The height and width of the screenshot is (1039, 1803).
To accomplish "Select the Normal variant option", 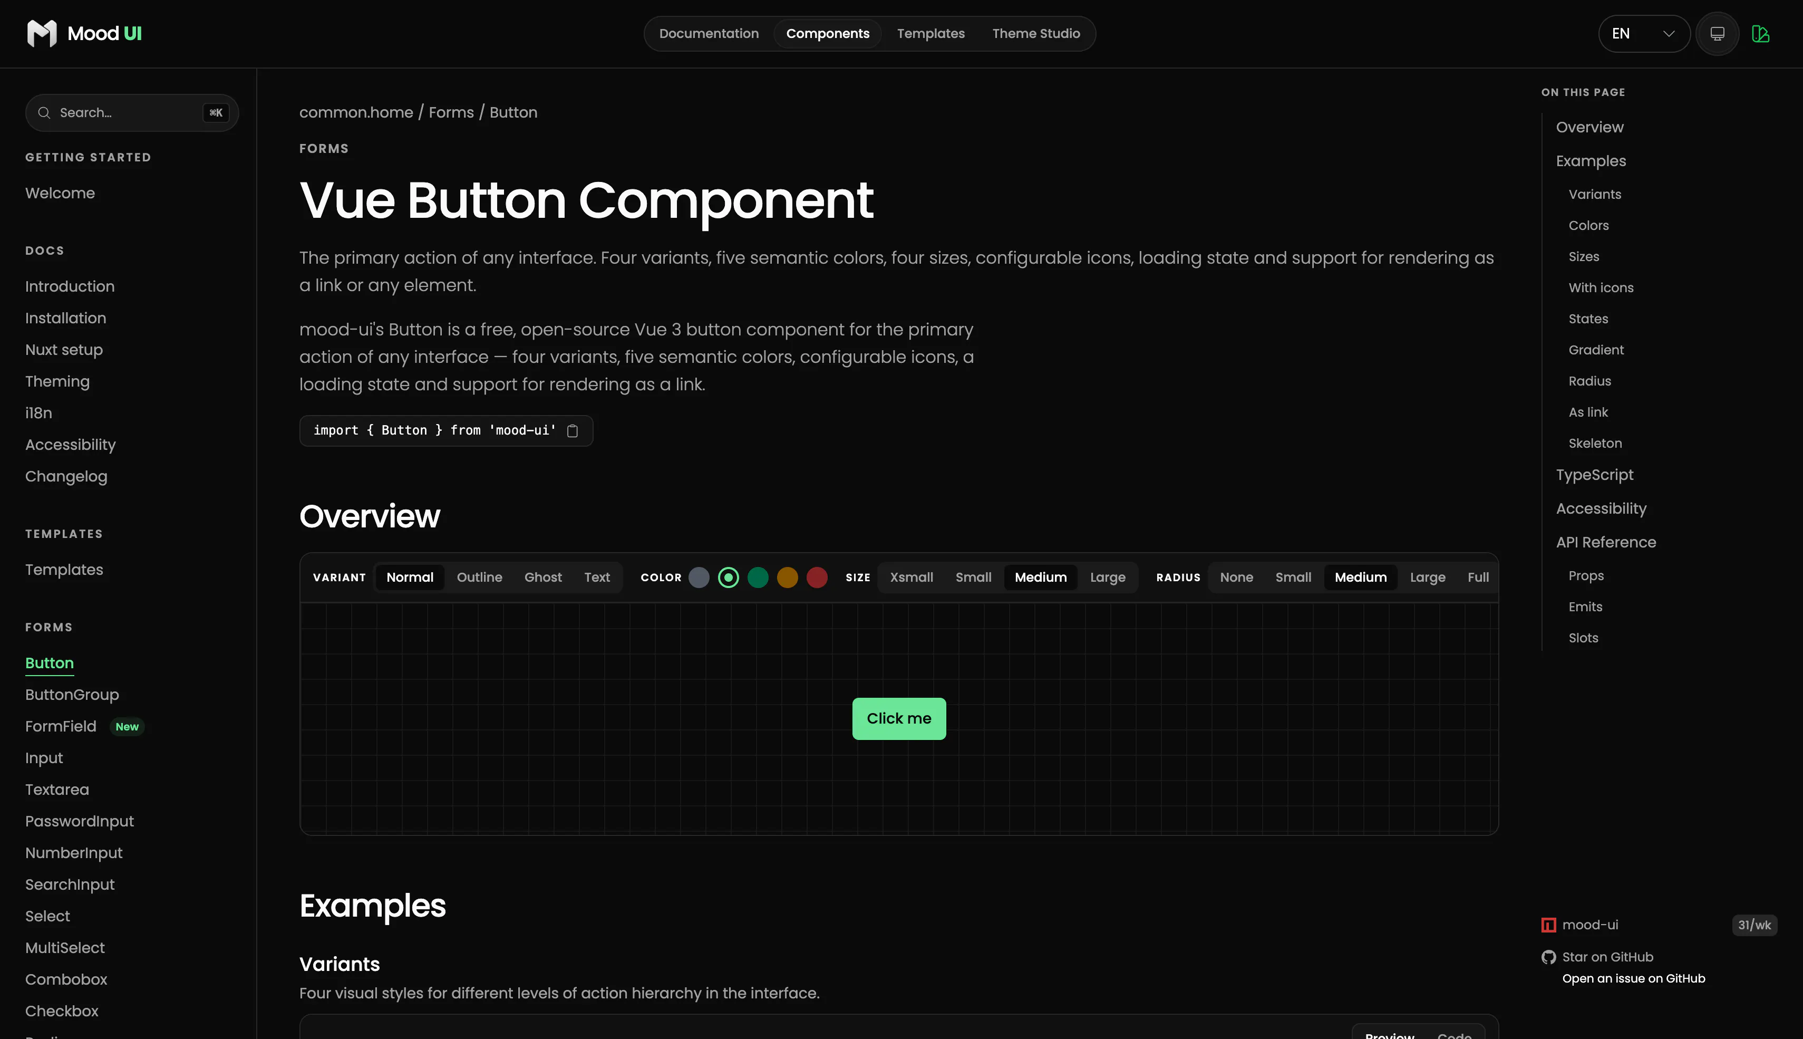I will 410,578.
